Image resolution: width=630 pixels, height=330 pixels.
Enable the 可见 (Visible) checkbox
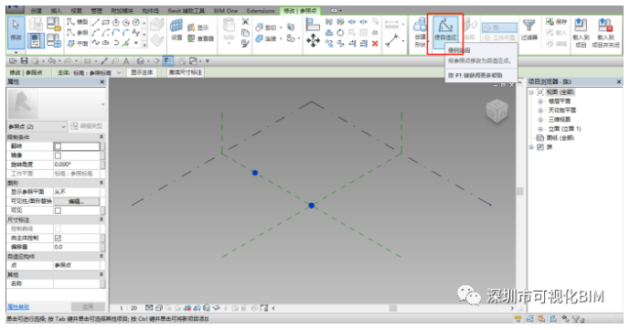click(x=58, y=210)
